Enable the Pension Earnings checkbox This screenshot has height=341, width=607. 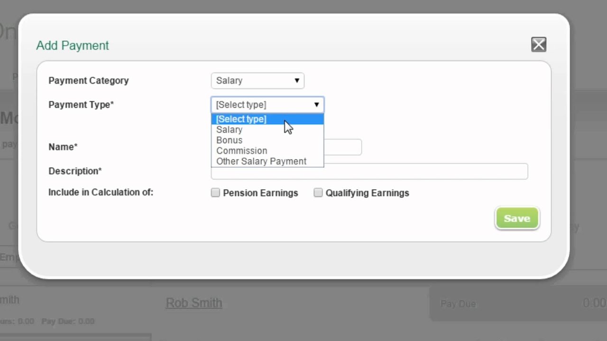tap(215, 193)
